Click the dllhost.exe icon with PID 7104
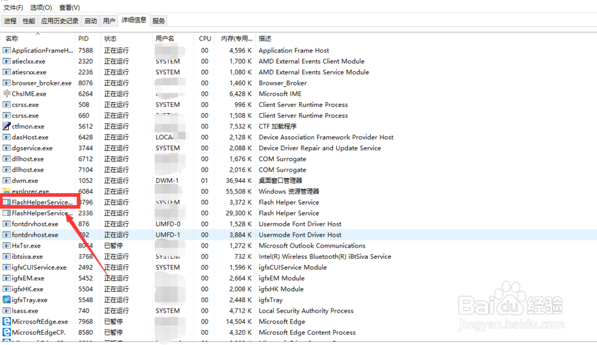Viewport: 597px width, 345px height. [7, 170]
